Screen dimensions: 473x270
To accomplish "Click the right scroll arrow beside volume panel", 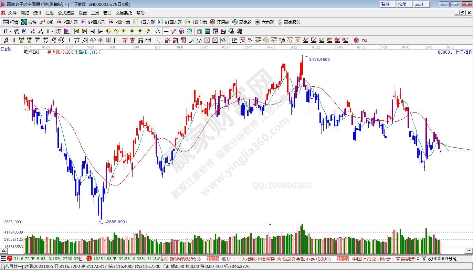I will pyautogui.click(x=469, y=250).
